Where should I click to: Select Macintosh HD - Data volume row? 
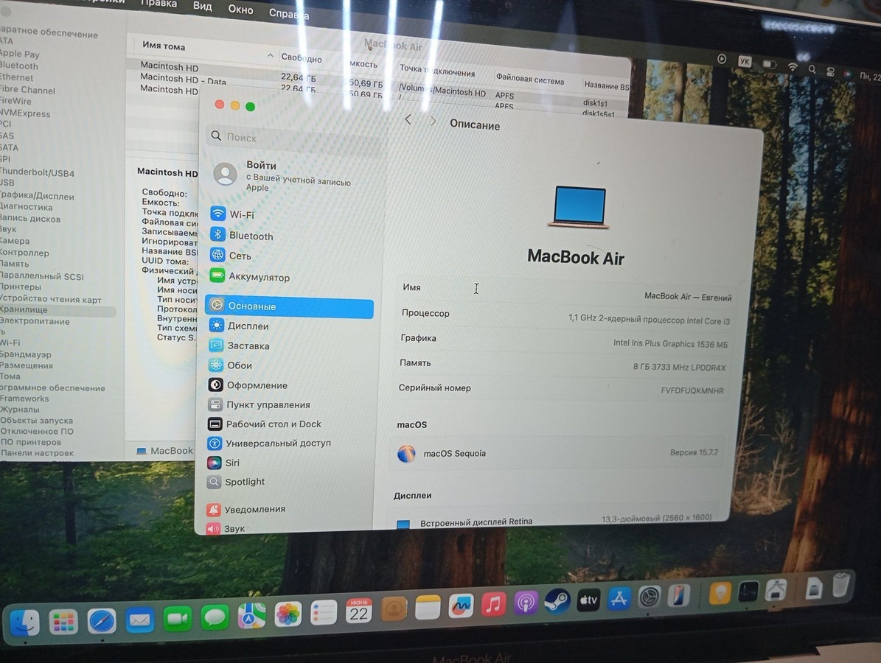click(183, 79)
